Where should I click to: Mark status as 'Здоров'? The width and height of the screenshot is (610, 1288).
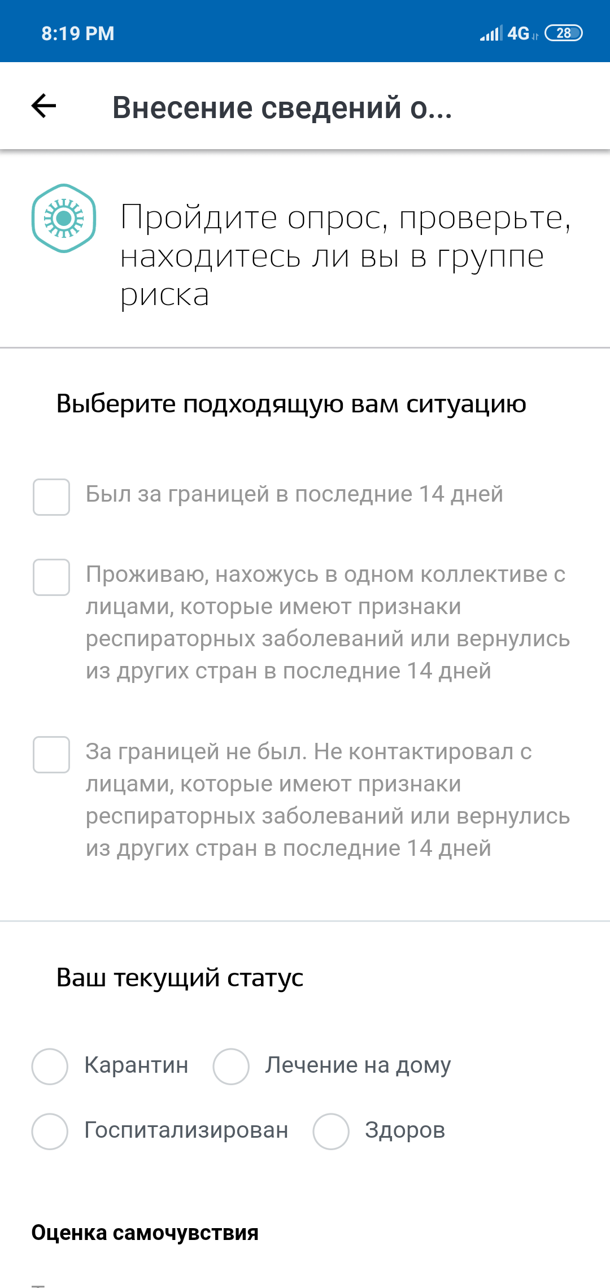(x=331, y=1132)
